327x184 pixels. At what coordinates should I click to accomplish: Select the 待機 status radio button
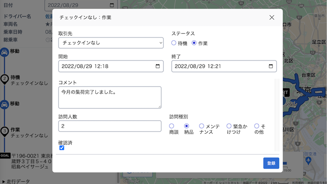pos(174,43)
